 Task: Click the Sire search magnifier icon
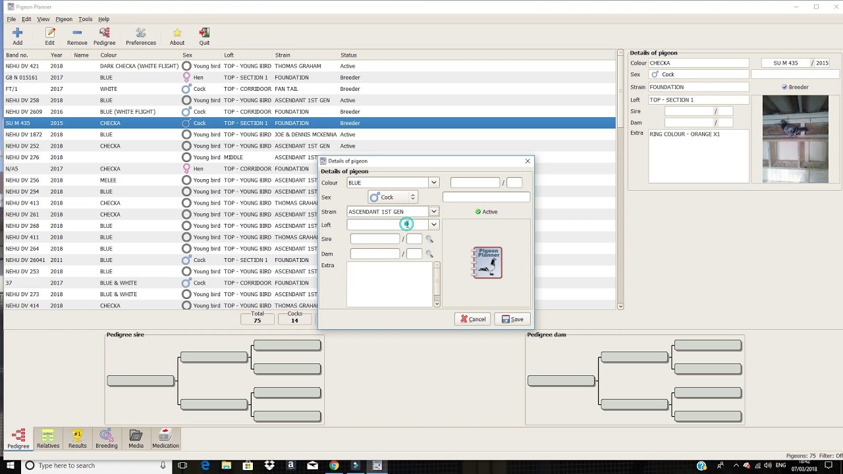coord(429,240)
